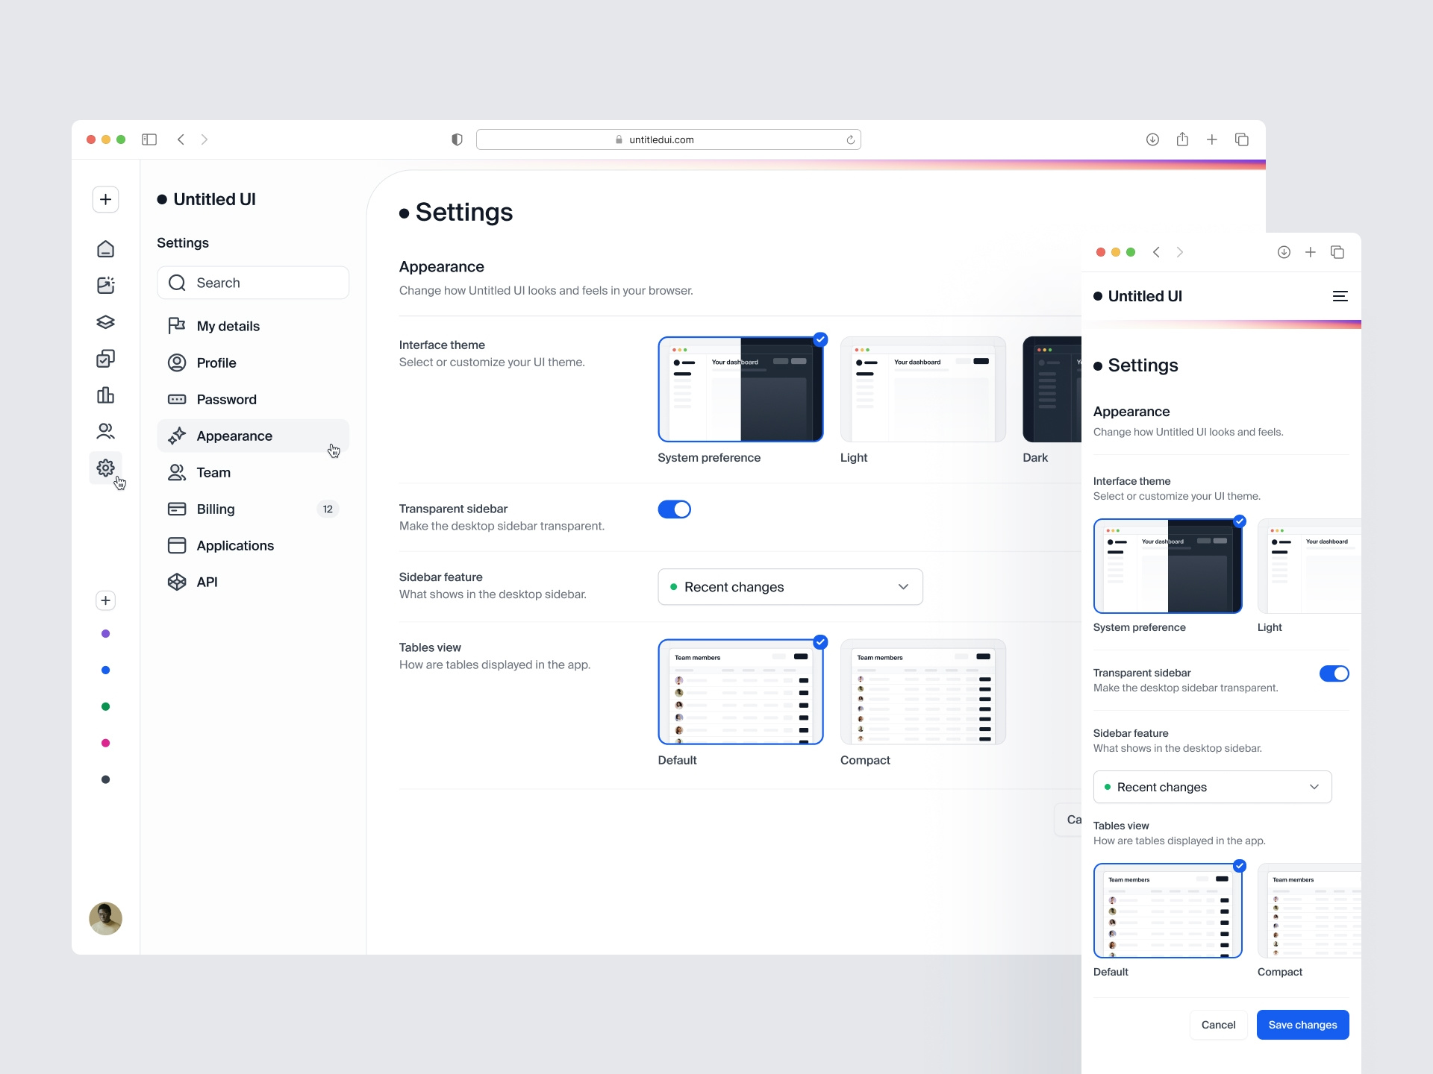
Task: Click the Save changes button
Action: (x=1302, y=1025)
